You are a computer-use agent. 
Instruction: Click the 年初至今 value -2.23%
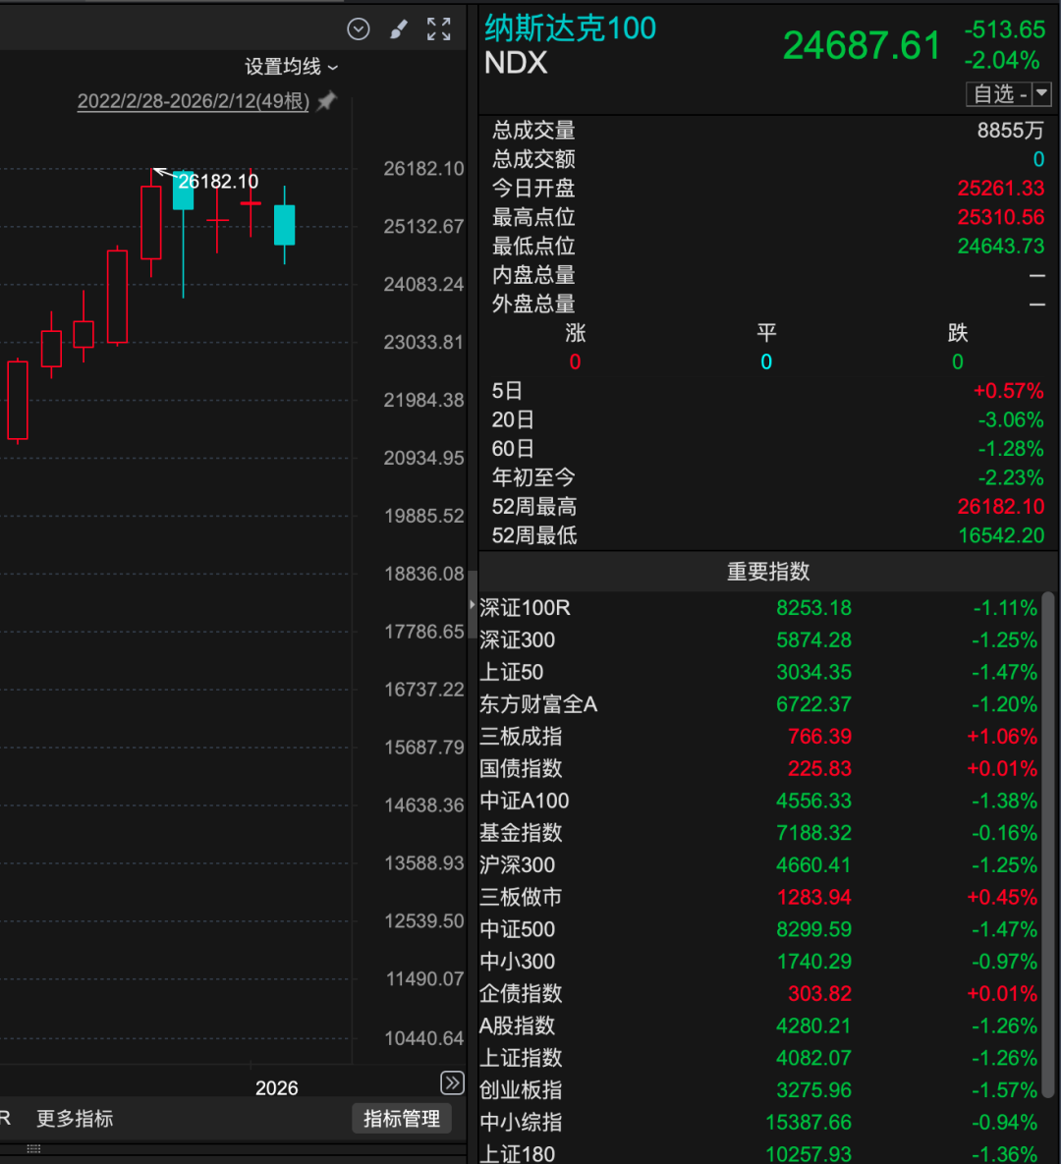1011,478
